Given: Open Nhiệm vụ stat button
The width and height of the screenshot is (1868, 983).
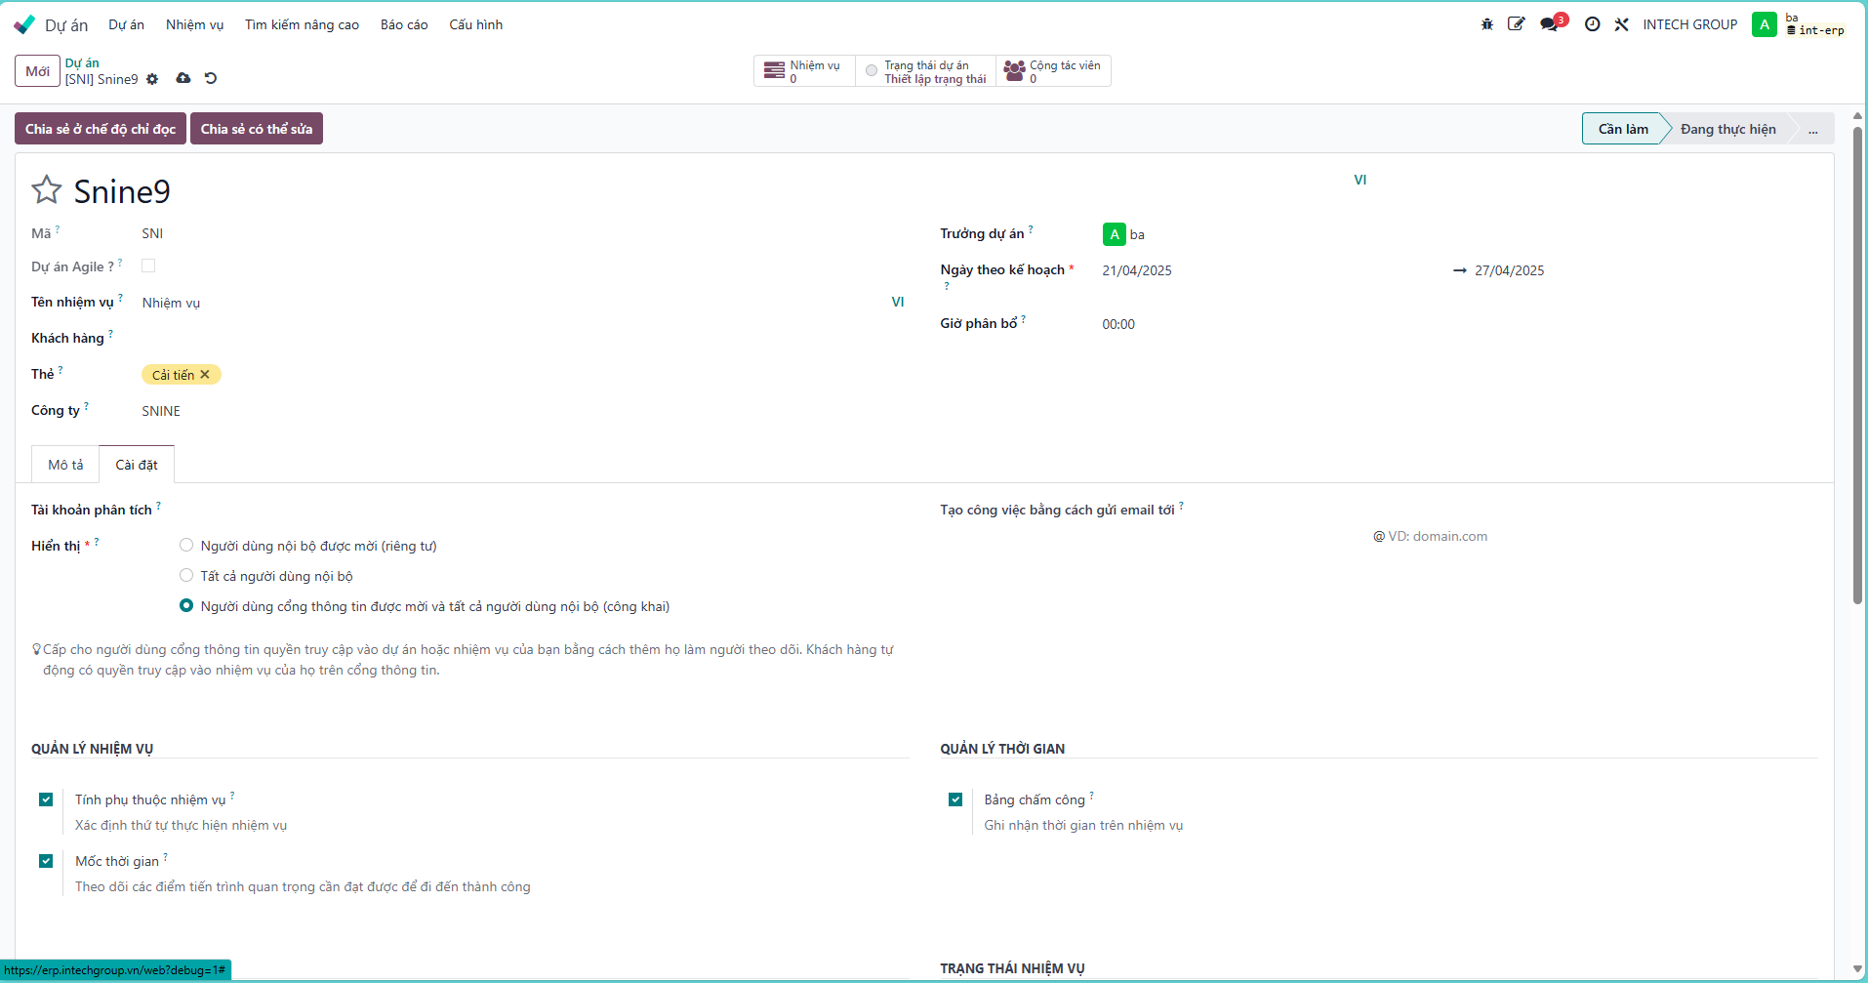Looking at the screenshot, I should tap(804, 71).
